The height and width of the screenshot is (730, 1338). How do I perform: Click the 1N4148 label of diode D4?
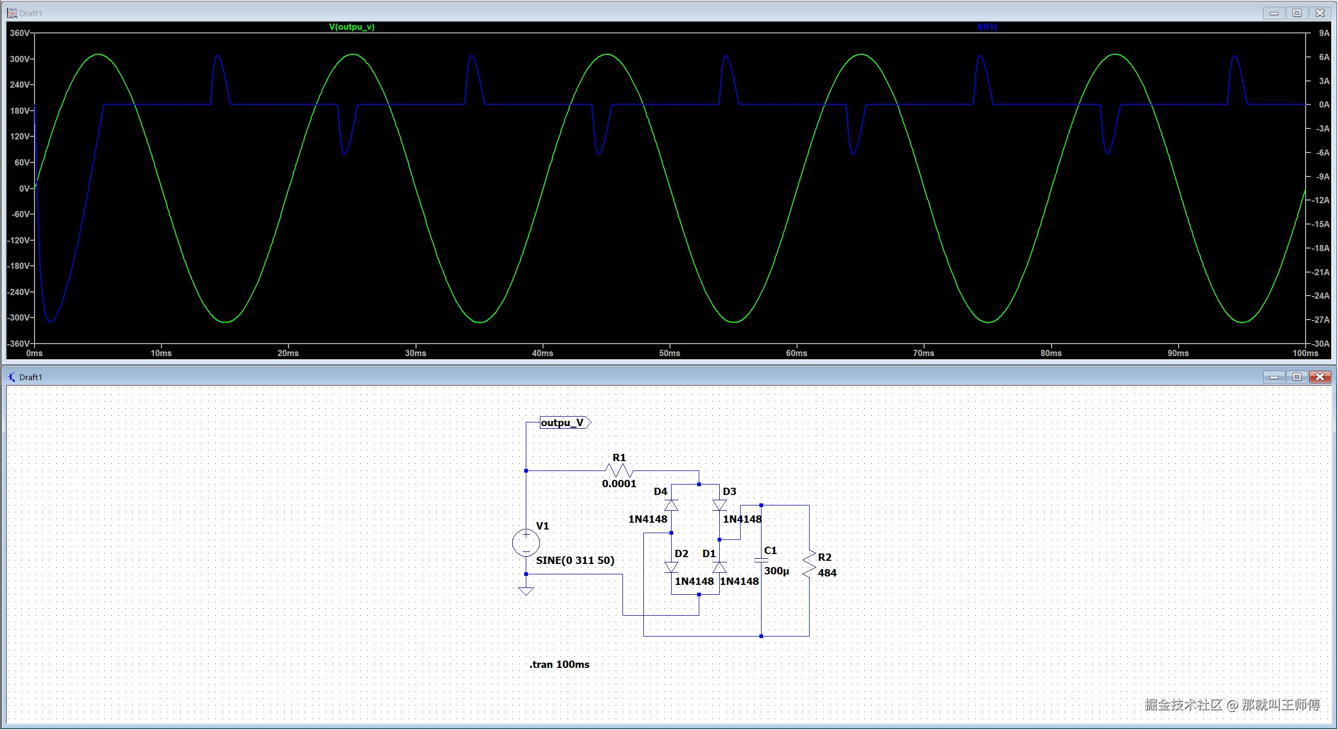click(648, 519)
